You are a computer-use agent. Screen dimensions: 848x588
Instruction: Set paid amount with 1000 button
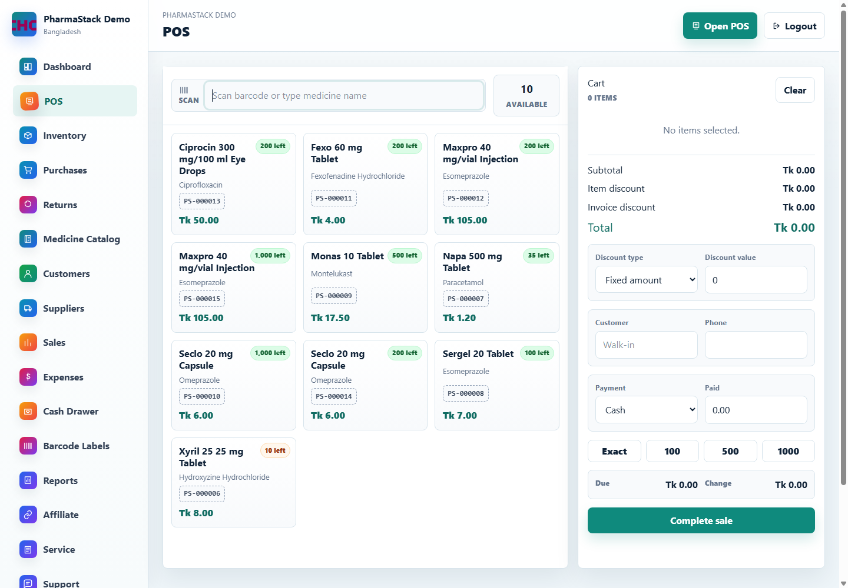click(x=788, y=451)
